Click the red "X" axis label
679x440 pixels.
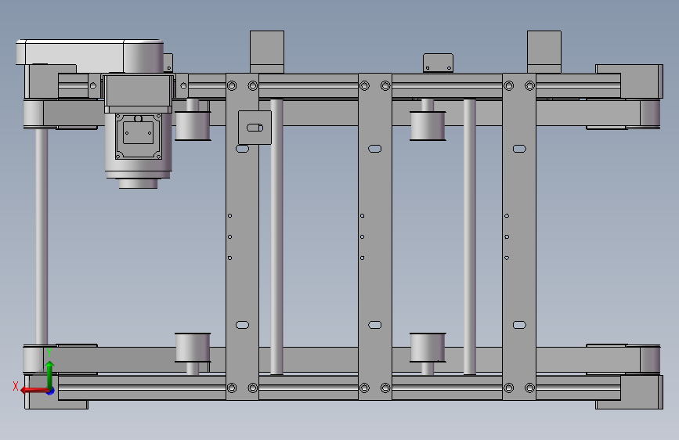pyautogui.click(x=16, y=386)
